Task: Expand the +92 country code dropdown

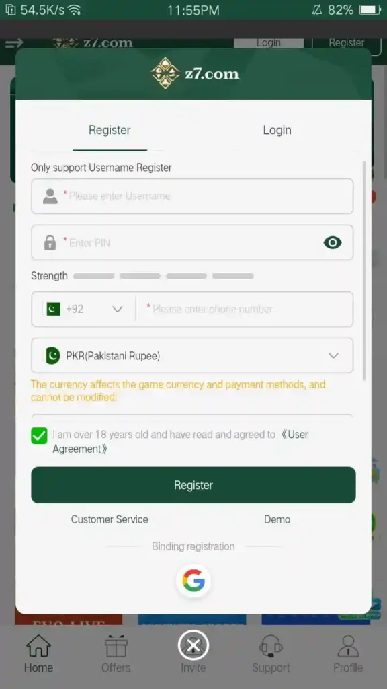Action: [x=84, y=309]
